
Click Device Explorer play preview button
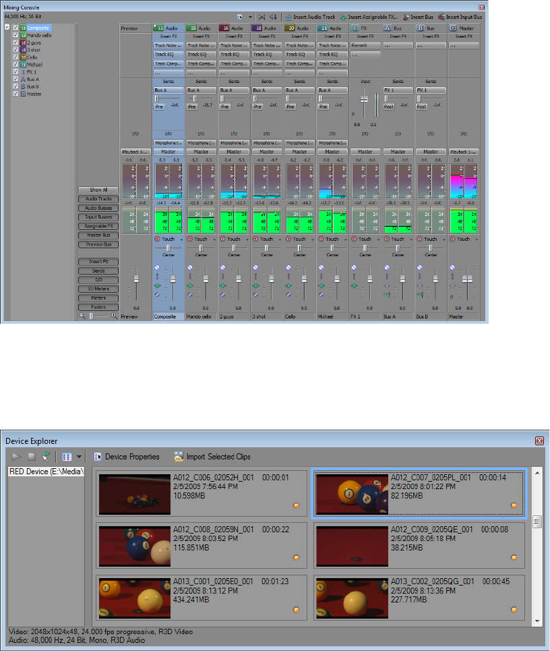click(x=16, y=457)
